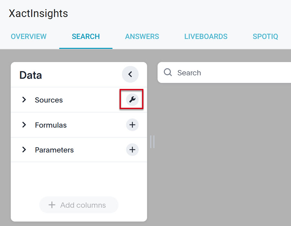
Task: Focus the Search input field
Action: coord(226,73)
